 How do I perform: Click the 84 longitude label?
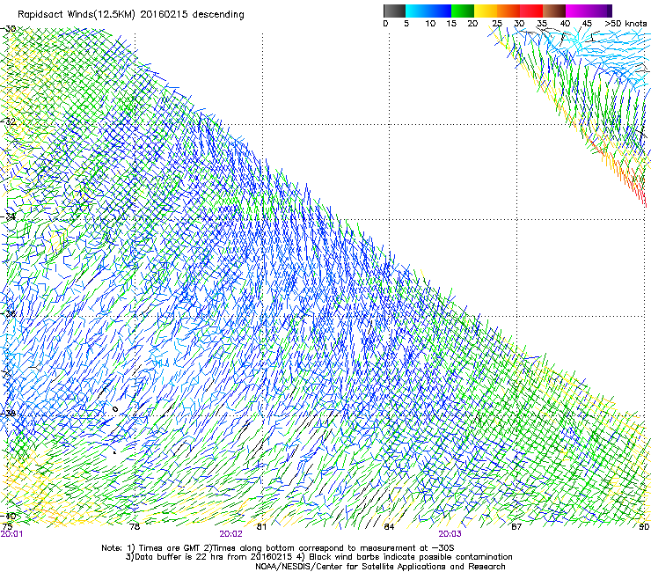point(389,526)
